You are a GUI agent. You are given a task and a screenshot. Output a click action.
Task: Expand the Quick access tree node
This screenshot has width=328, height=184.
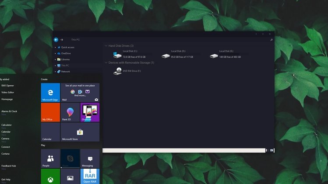pyautogui.click(x=55, y=47)
